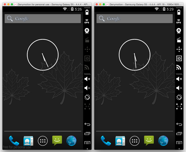Tap Android back button in left window

87,124
